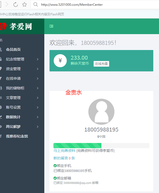
Task: Click the red 金贵水 name text
Action: 74,92
